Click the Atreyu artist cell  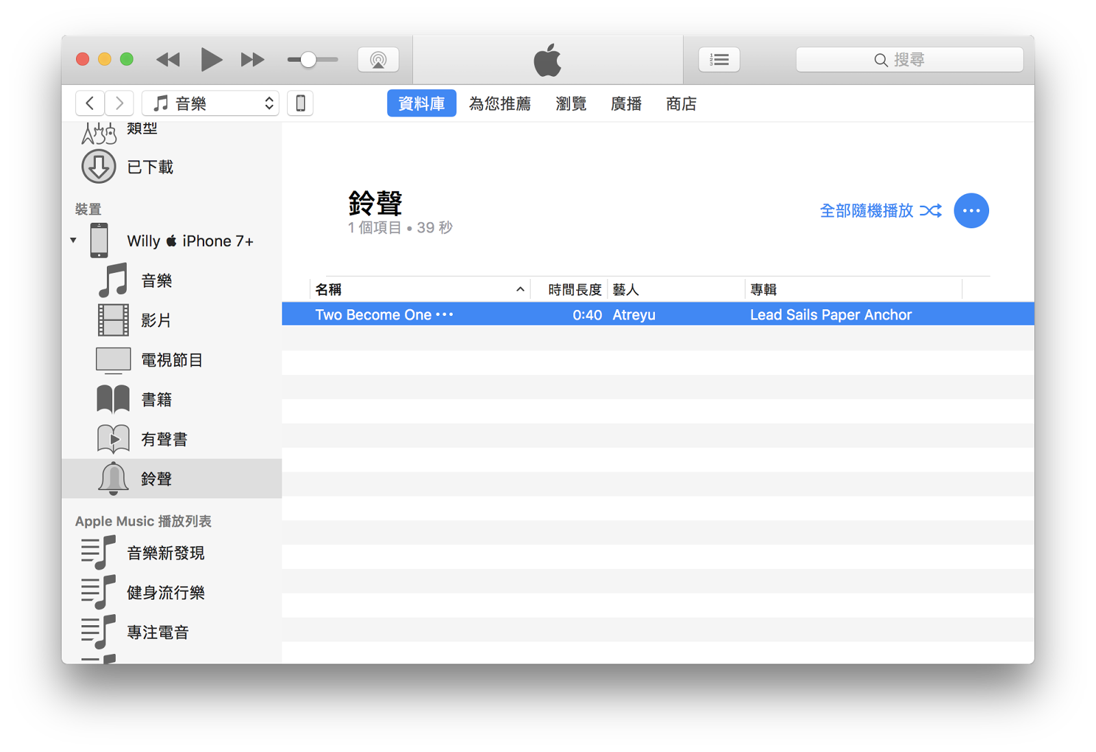pos(634,315)
